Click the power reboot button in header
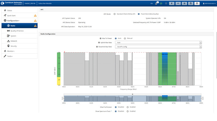The width and height of the screenshot is (217, 121). click(197, 3)
